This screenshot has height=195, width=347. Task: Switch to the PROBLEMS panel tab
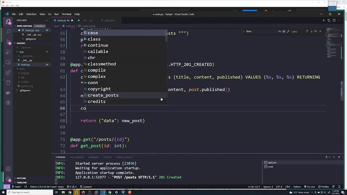pyautogui.click(x=94, y=157)
